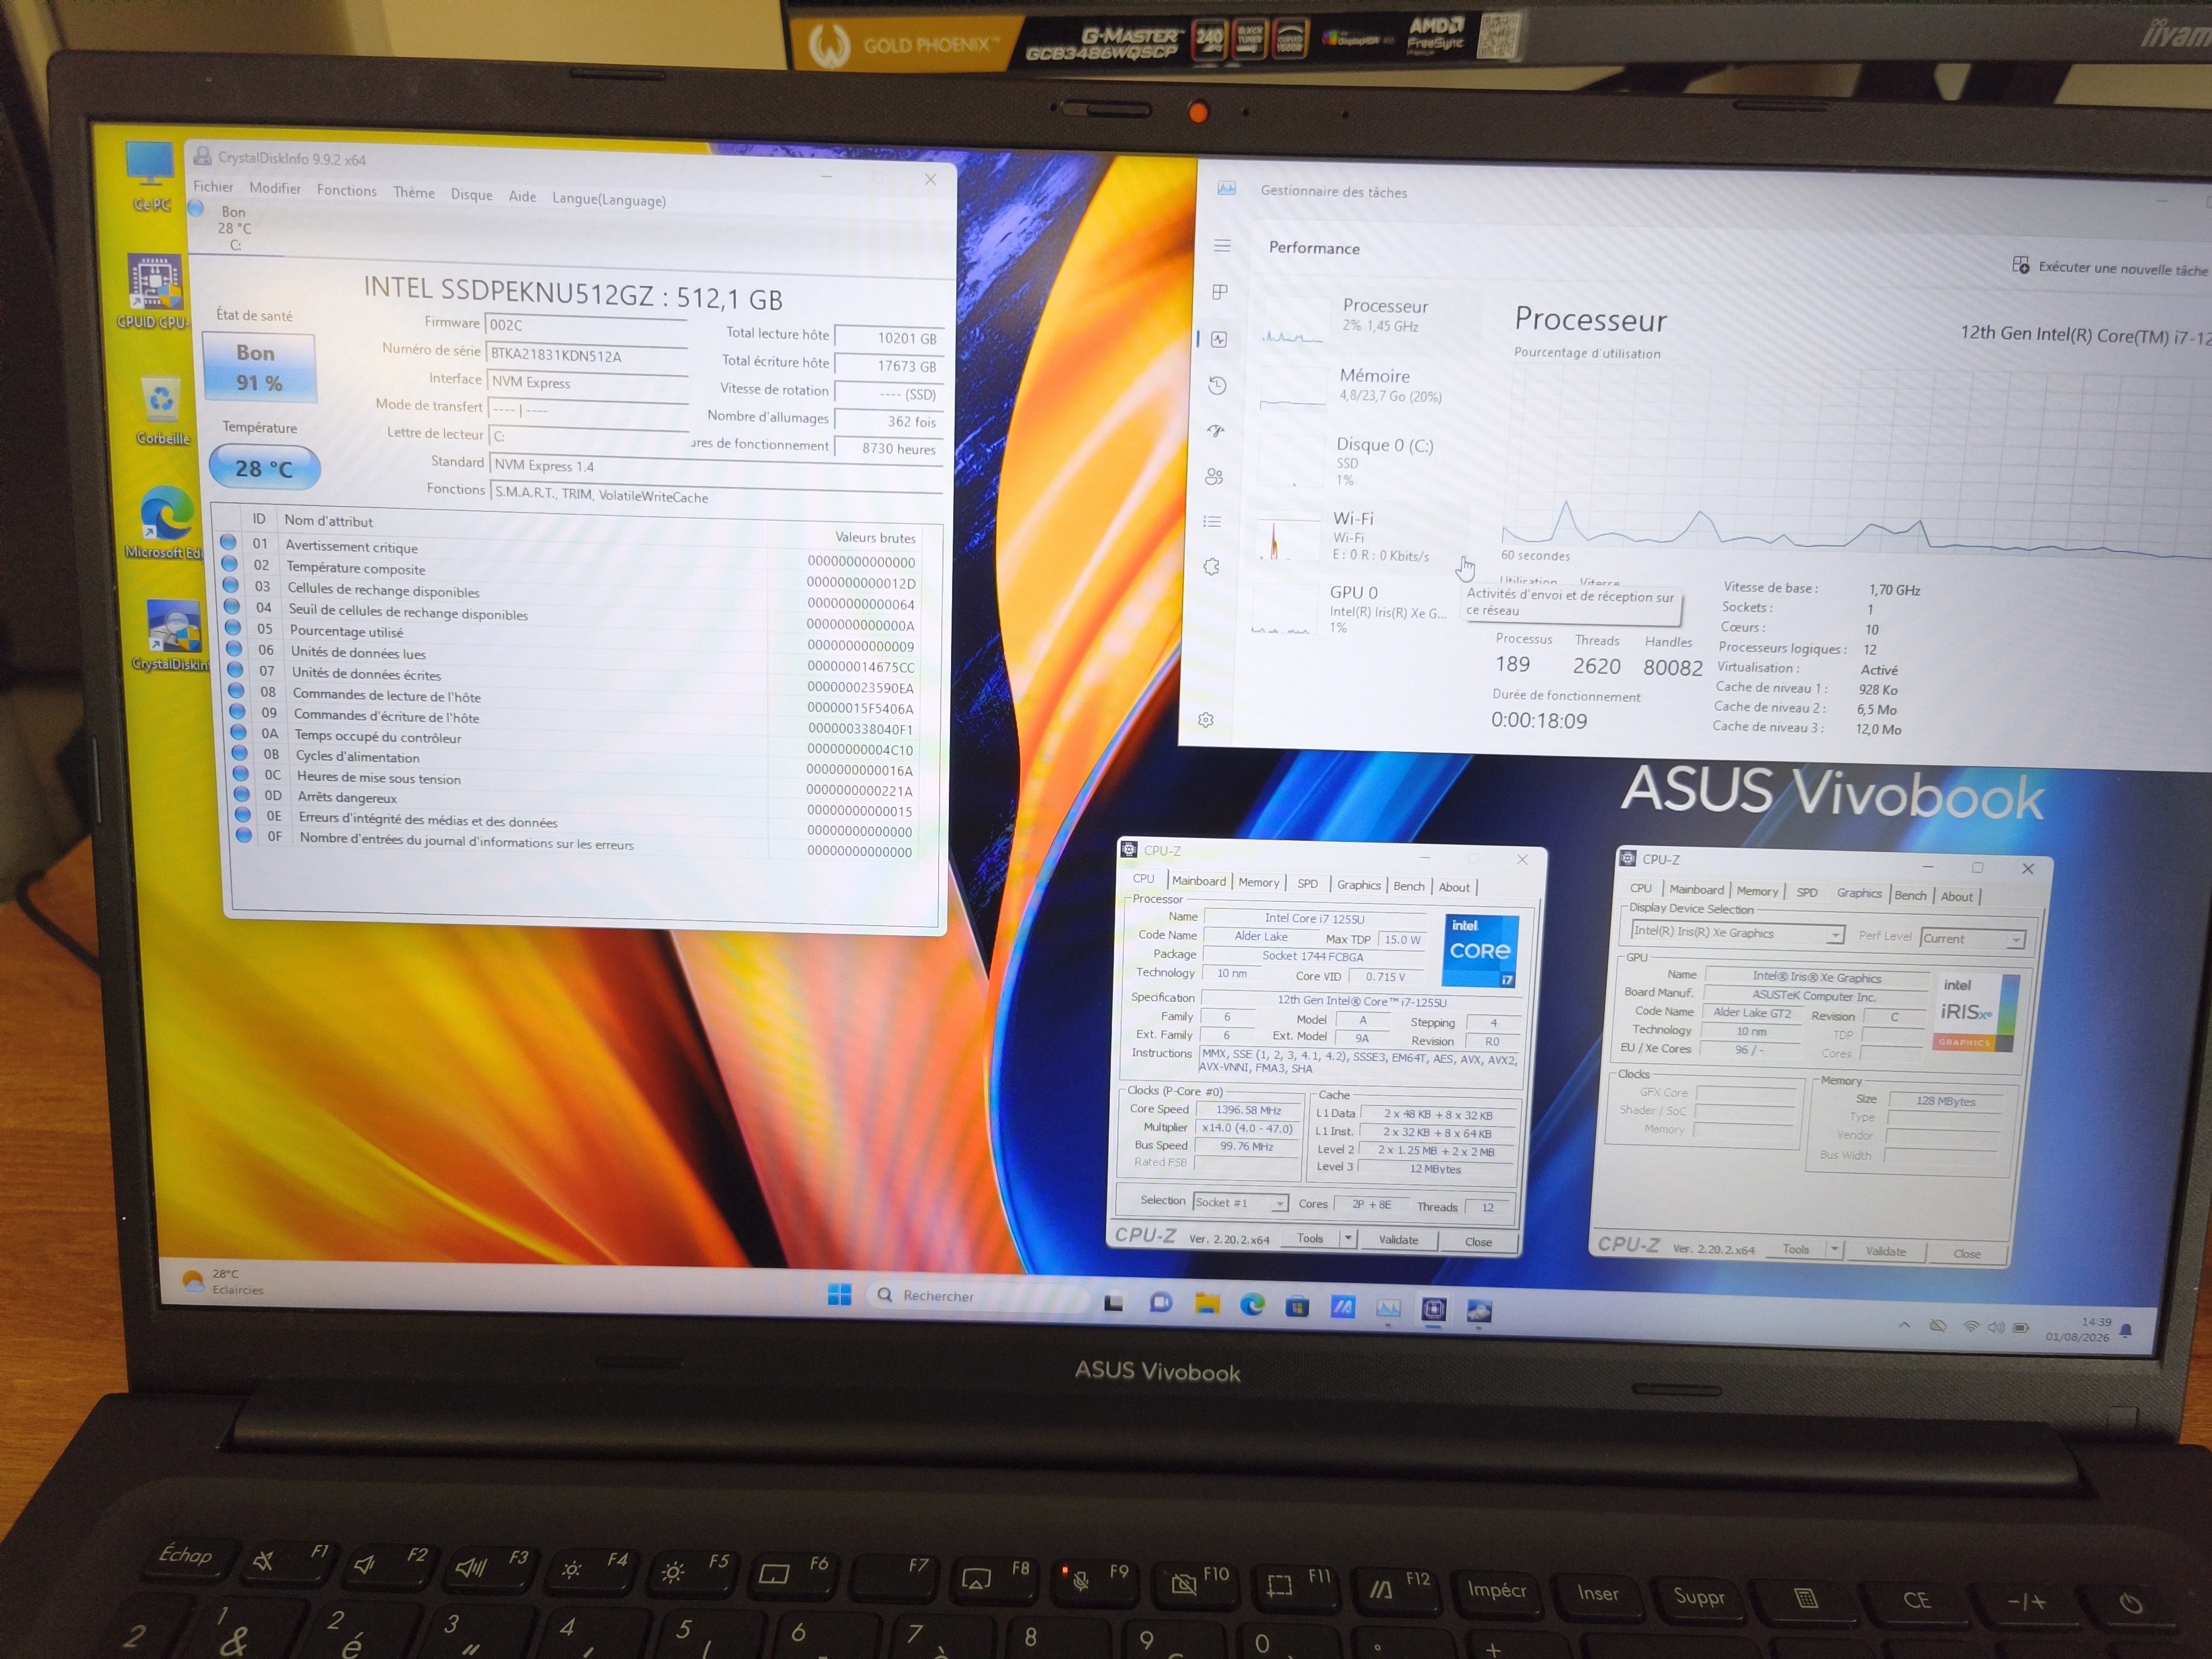Open App history in Task Manager sidebar
The width and height of the screenshot is (2212, 1659).
1217,385
